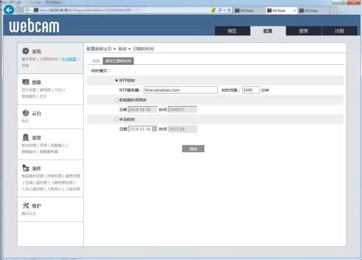Open the calendar picker beside manual date
Viewport: 362px width, 260px height.
click(154, 129)
